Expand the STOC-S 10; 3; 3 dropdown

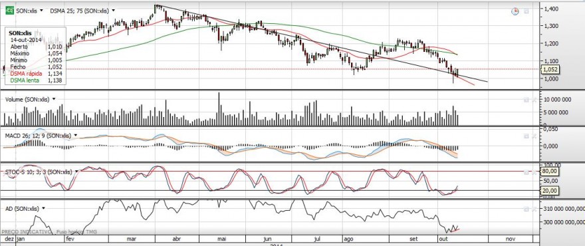click(76, 172)
